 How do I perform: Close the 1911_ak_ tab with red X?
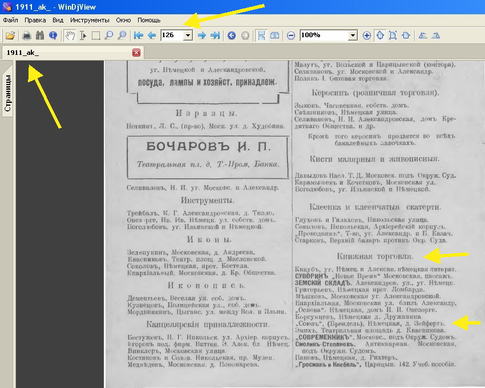point(136,53)
